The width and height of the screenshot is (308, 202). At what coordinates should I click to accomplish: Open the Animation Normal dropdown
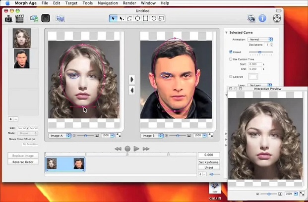[x=260, y=40]
